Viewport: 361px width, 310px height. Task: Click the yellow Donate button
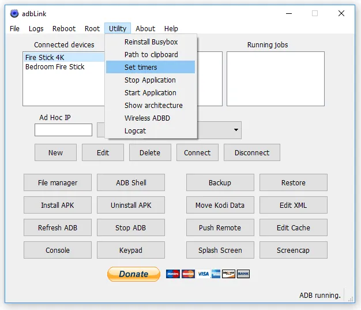133,274
